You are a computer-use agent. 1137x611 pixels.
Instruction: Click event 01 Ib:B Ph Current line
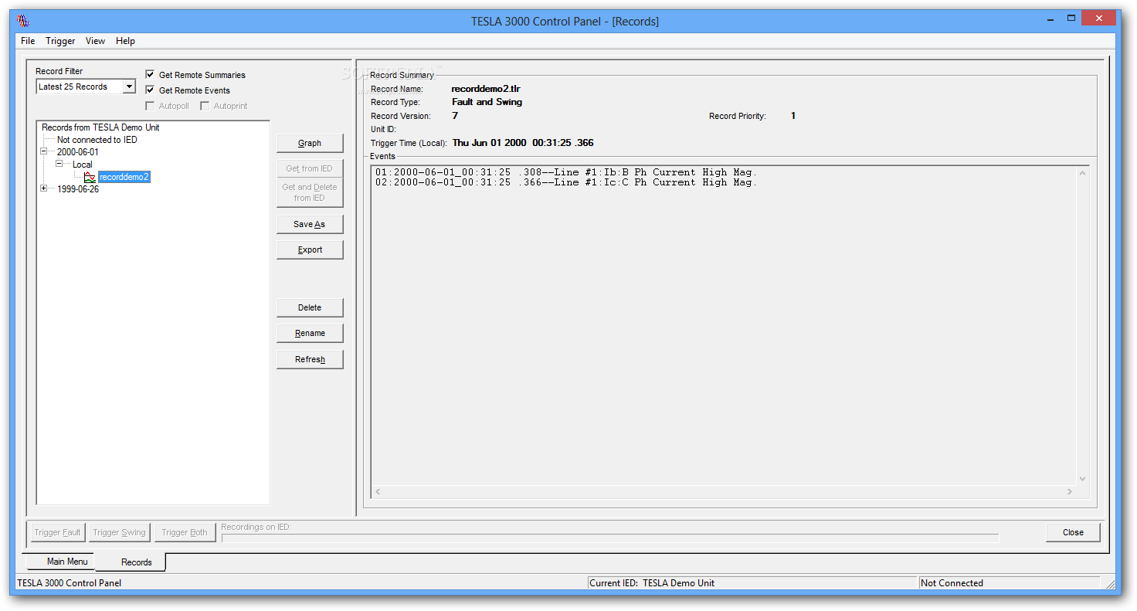point(566,172)
